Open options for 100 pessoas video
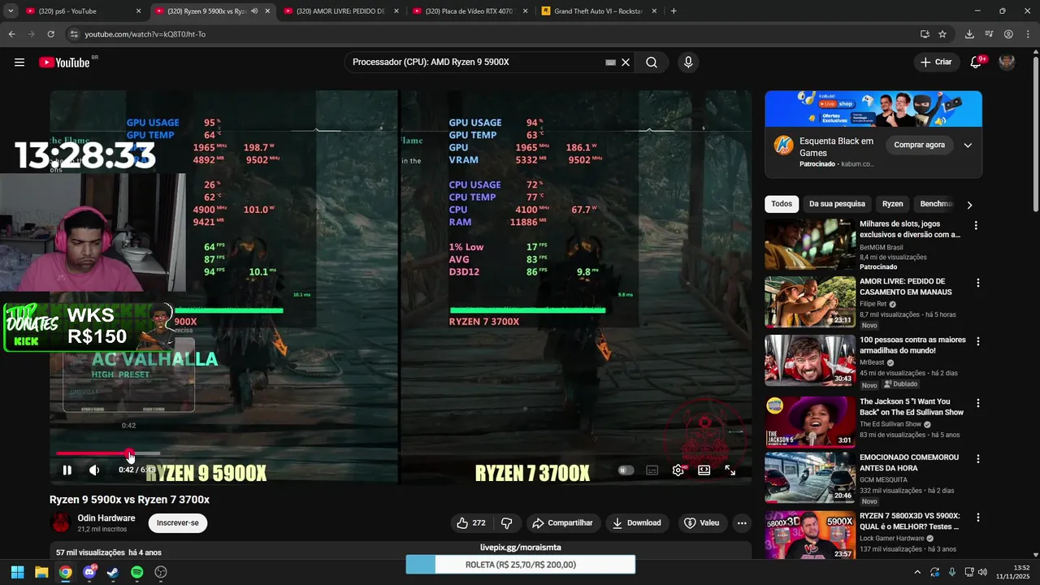Viewport: 1040px width, 585px height. (x=977, y=341)
